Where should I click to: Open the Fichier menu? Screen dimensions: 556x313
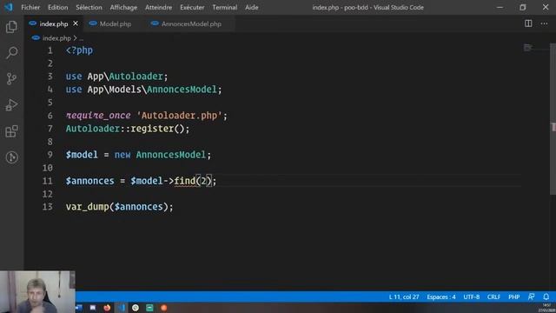pyautogui.click(x=30, y=7)
